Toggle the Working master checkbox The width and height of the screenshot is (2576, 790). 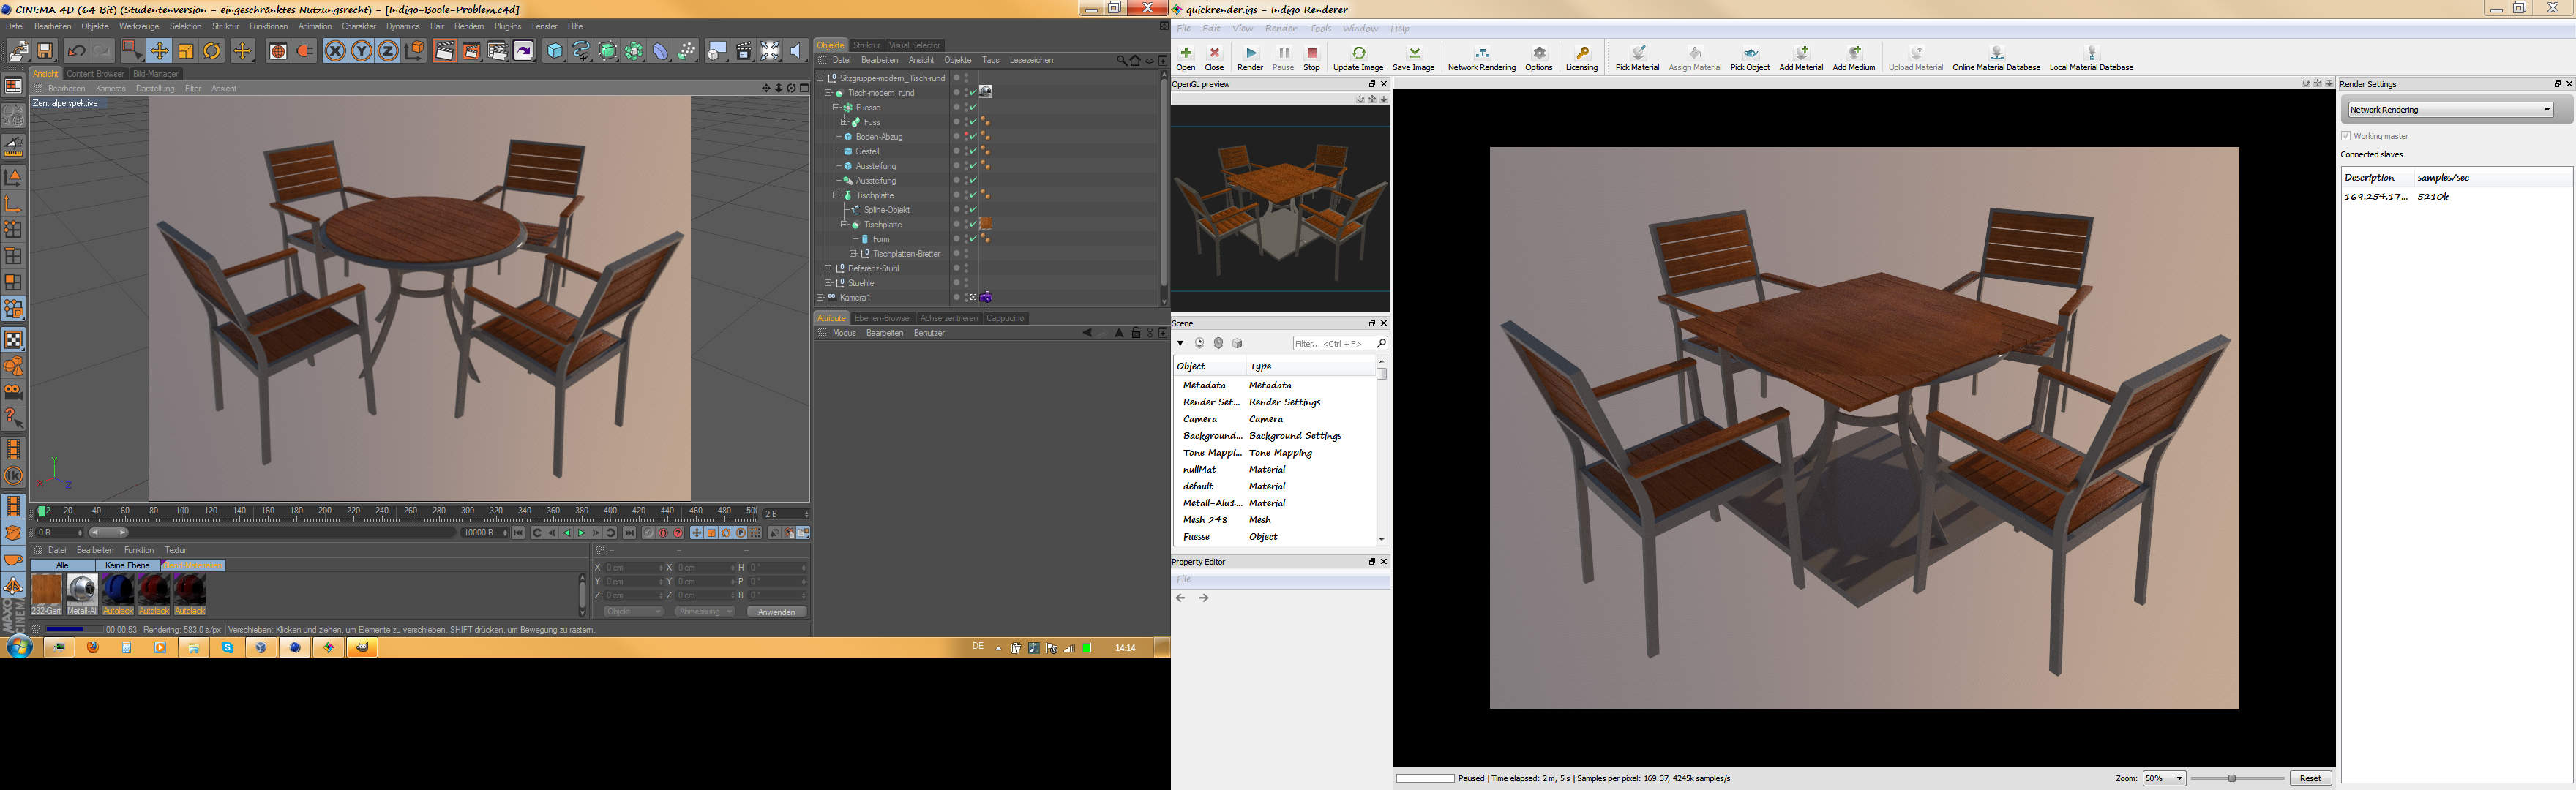point(2346,136)
